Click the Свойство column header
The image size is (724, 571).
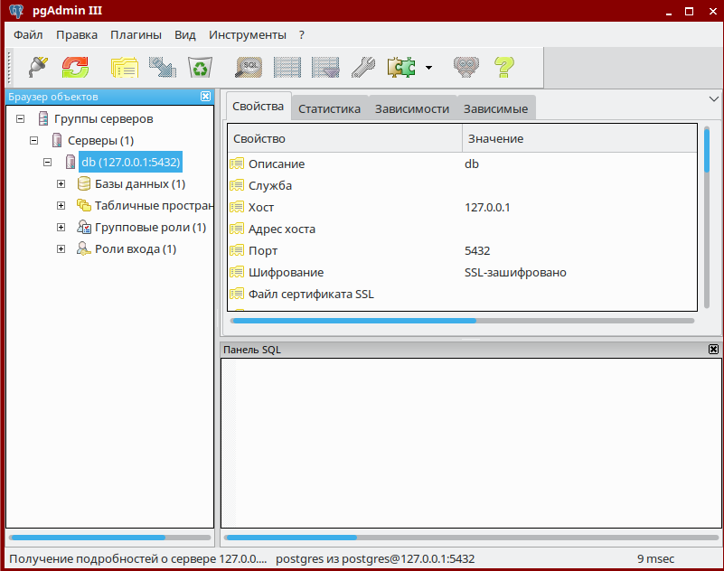[x=345, y=138]
